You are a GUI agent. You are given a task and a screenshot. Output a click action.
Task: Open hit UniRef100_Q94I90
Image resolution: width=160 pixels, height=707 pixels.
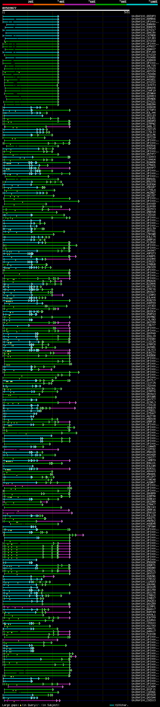[143, 33]
